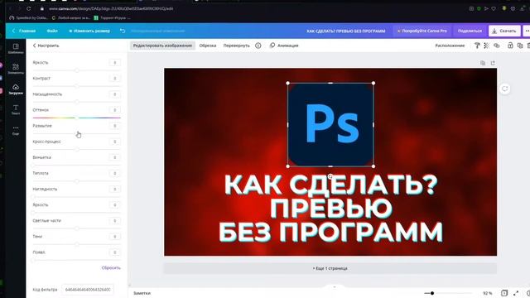Open the More (Ещё) sidebar item

click(x=16, y=130)
